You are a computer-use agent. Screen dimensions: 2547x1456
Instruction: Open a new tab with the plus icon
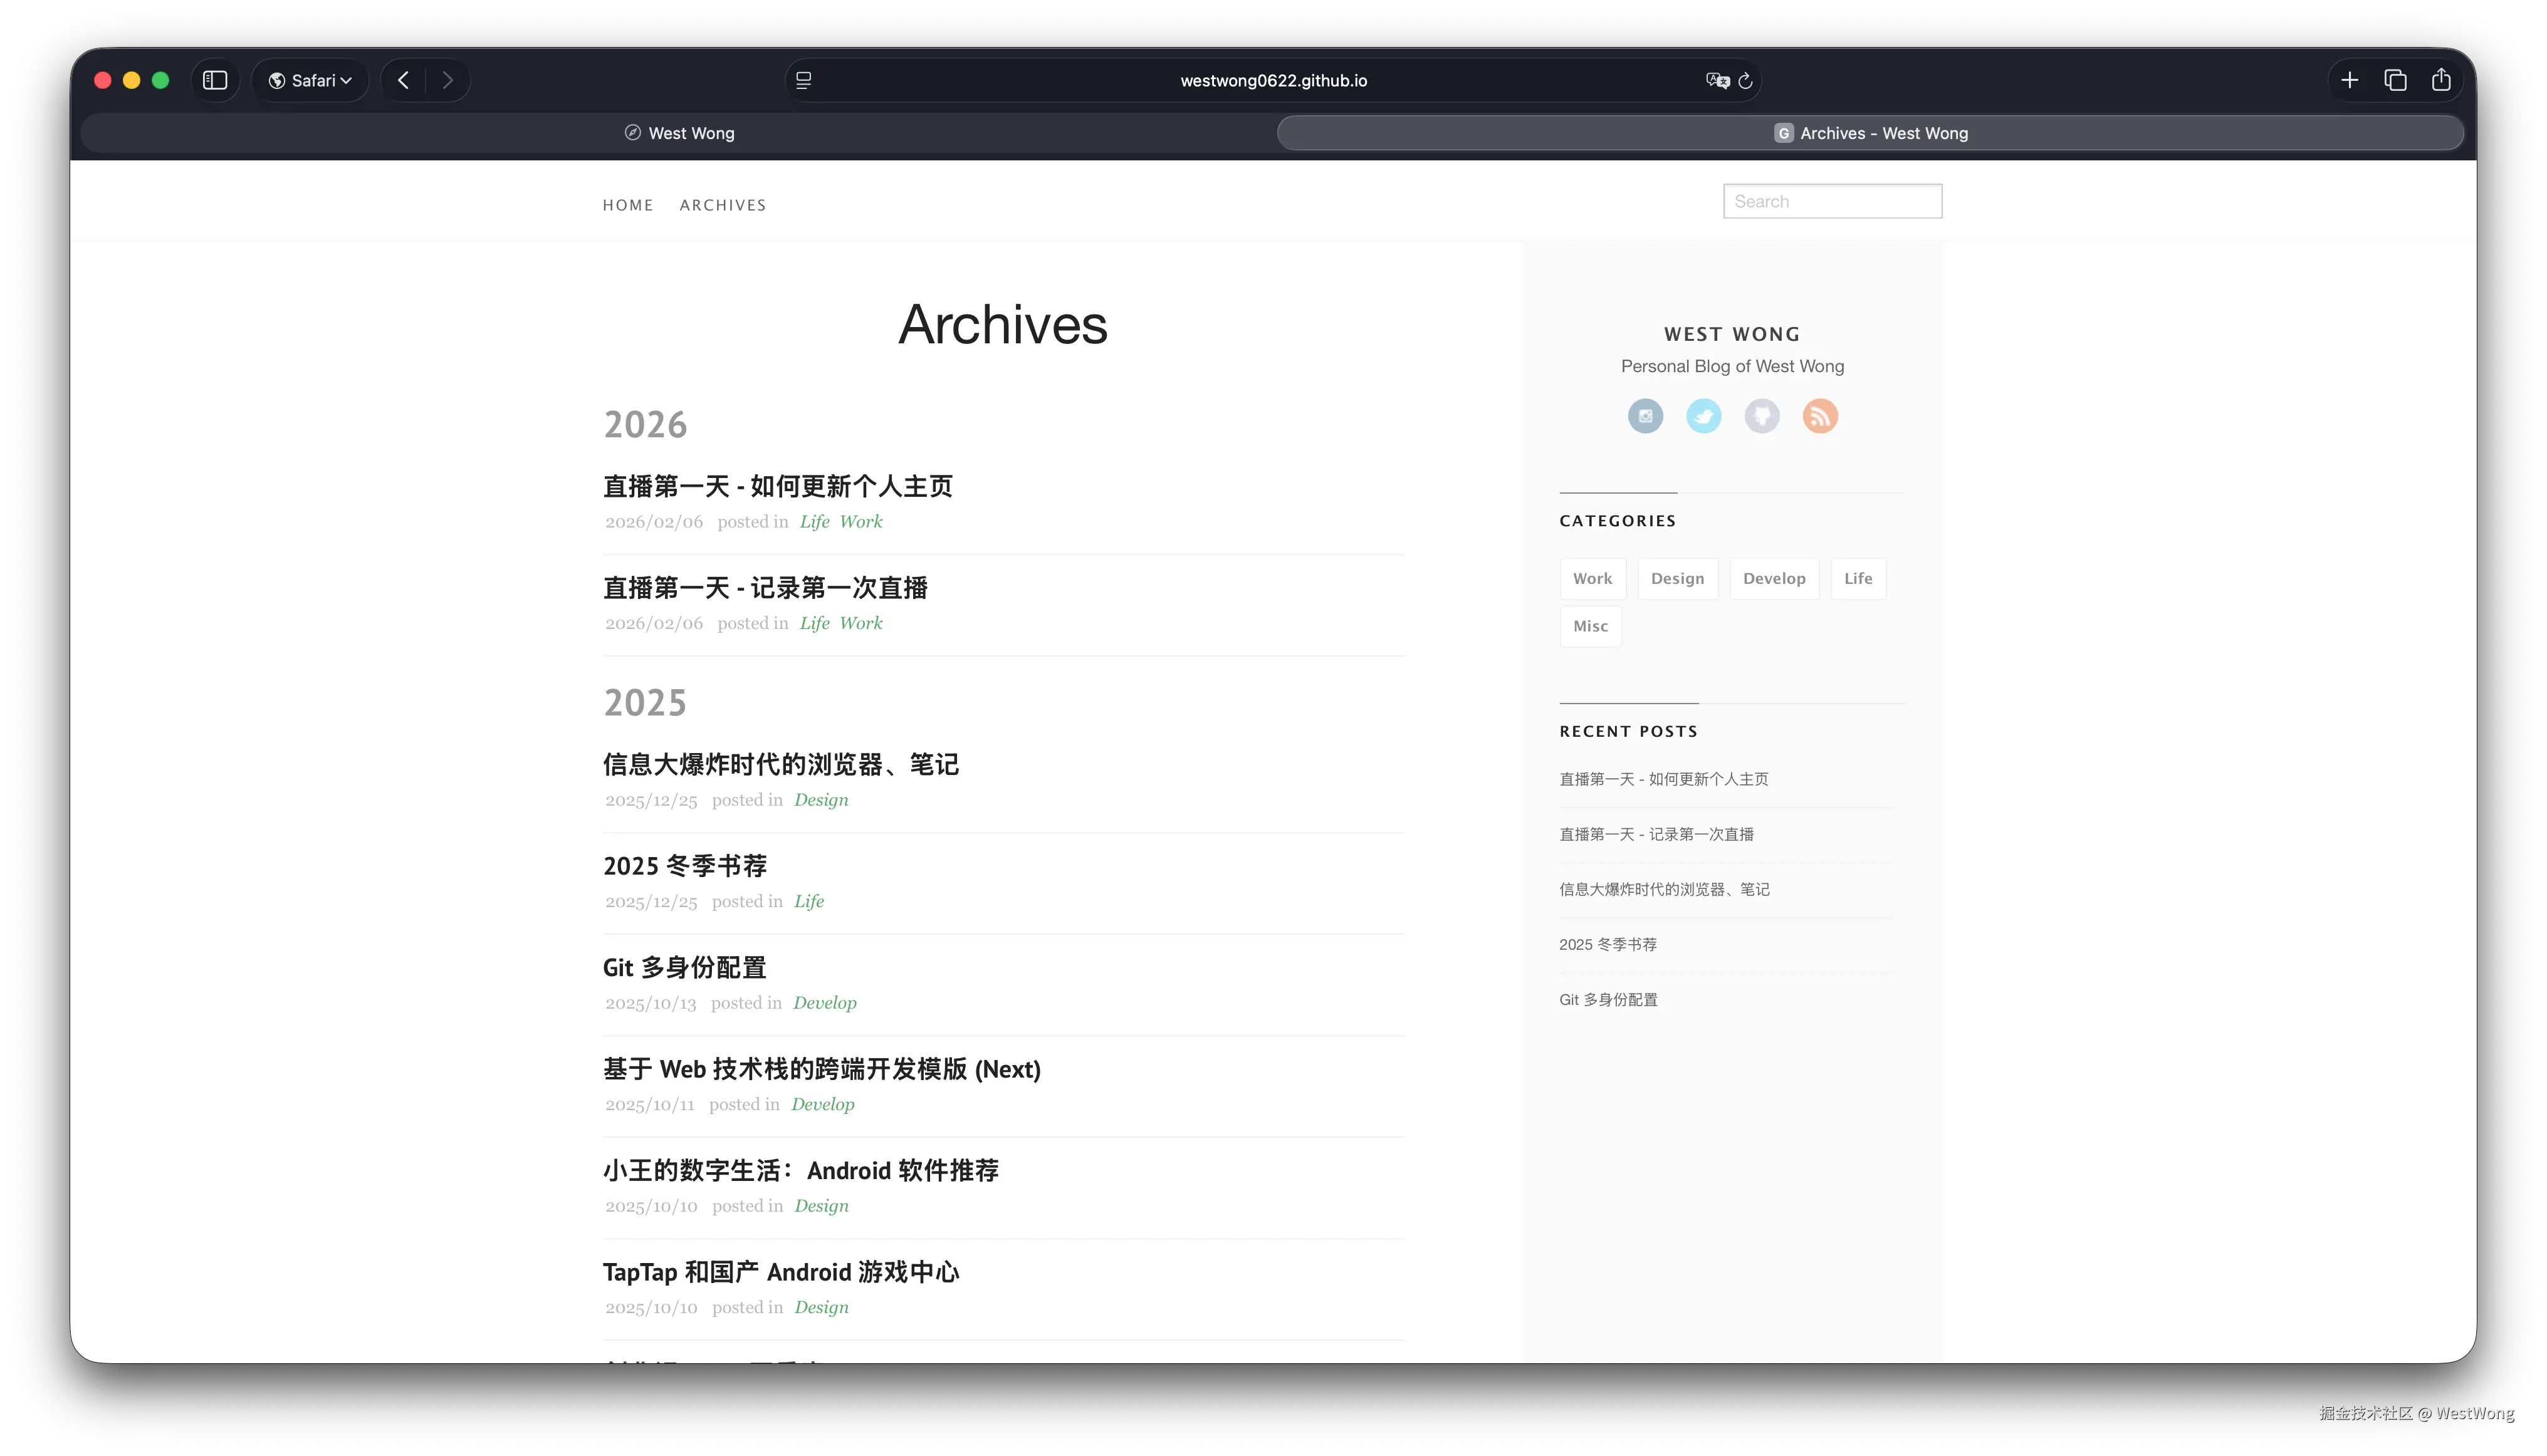pos(2350,80)
